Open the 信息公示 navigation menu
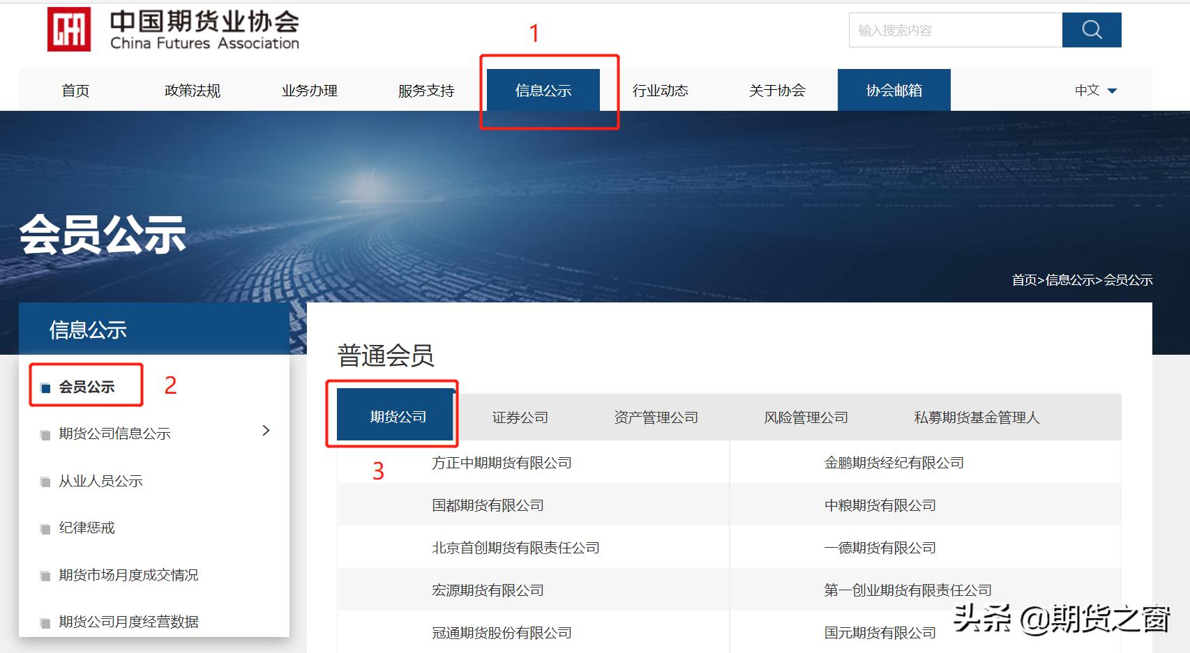 (x=545, y=90)
